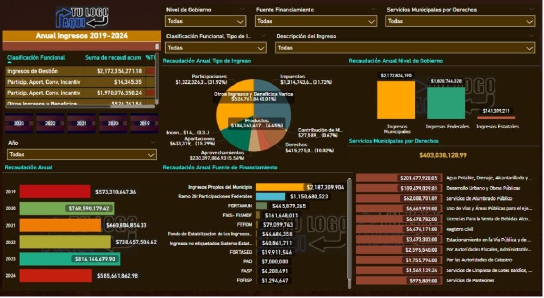Click the Ingresos Estatales column label
The image size is (544, 298).
[497, 127]
